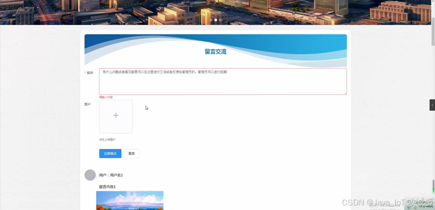This screenshot has width=435, height=210.
Task: Click the plus icon to upload image
Action: (x=116, y=115)
